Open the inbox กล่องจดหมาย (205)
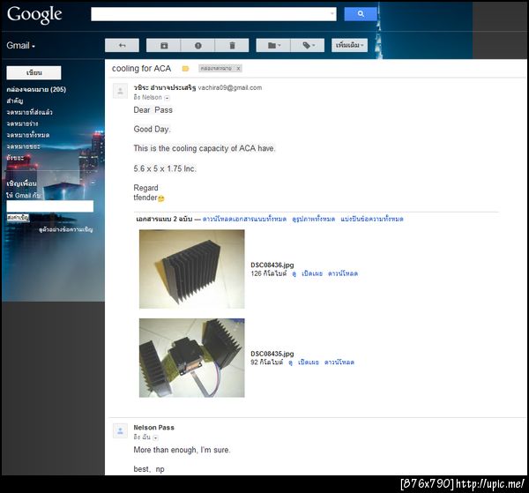Viewport: 529px width, 493px height. tap(36, 89)
